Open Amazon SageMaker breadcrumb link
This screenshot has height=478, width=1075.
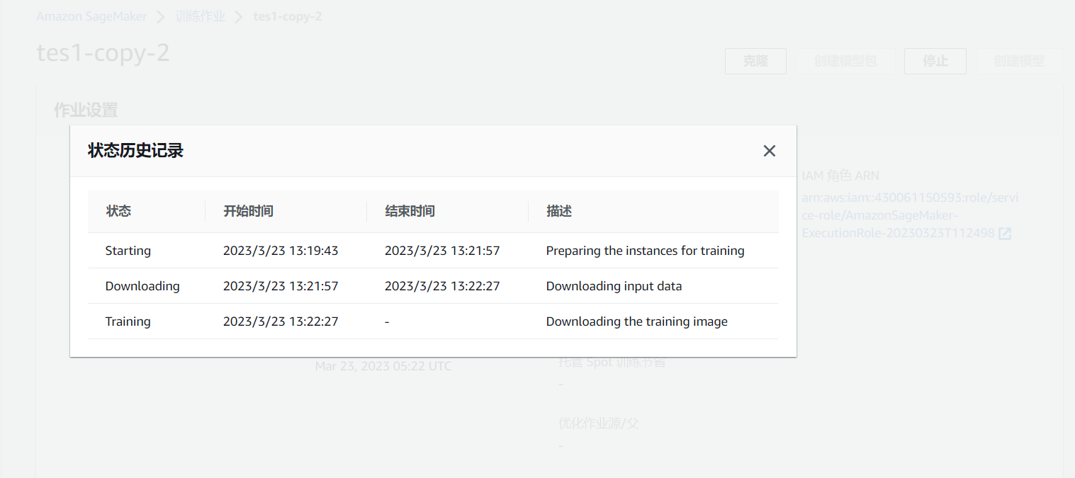tap(91, 16)
